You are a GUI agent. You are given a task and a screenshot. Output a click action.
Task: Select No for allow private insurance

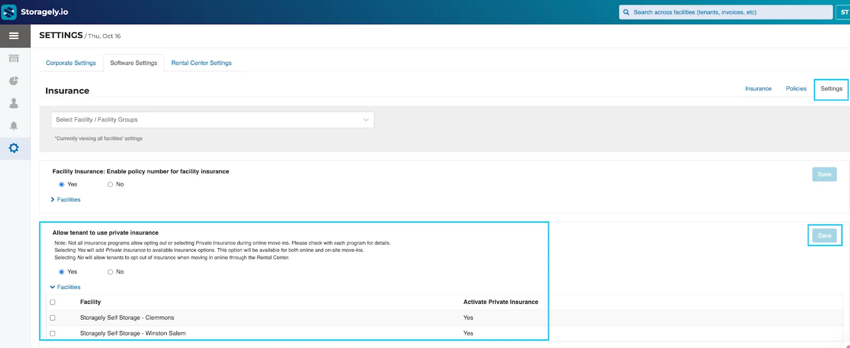[110, 272]
